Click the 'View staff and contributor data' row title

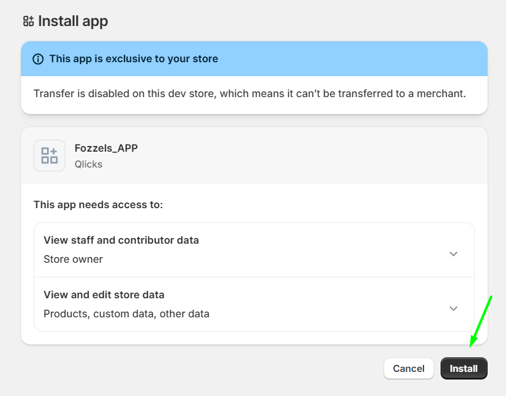point(121,241)
